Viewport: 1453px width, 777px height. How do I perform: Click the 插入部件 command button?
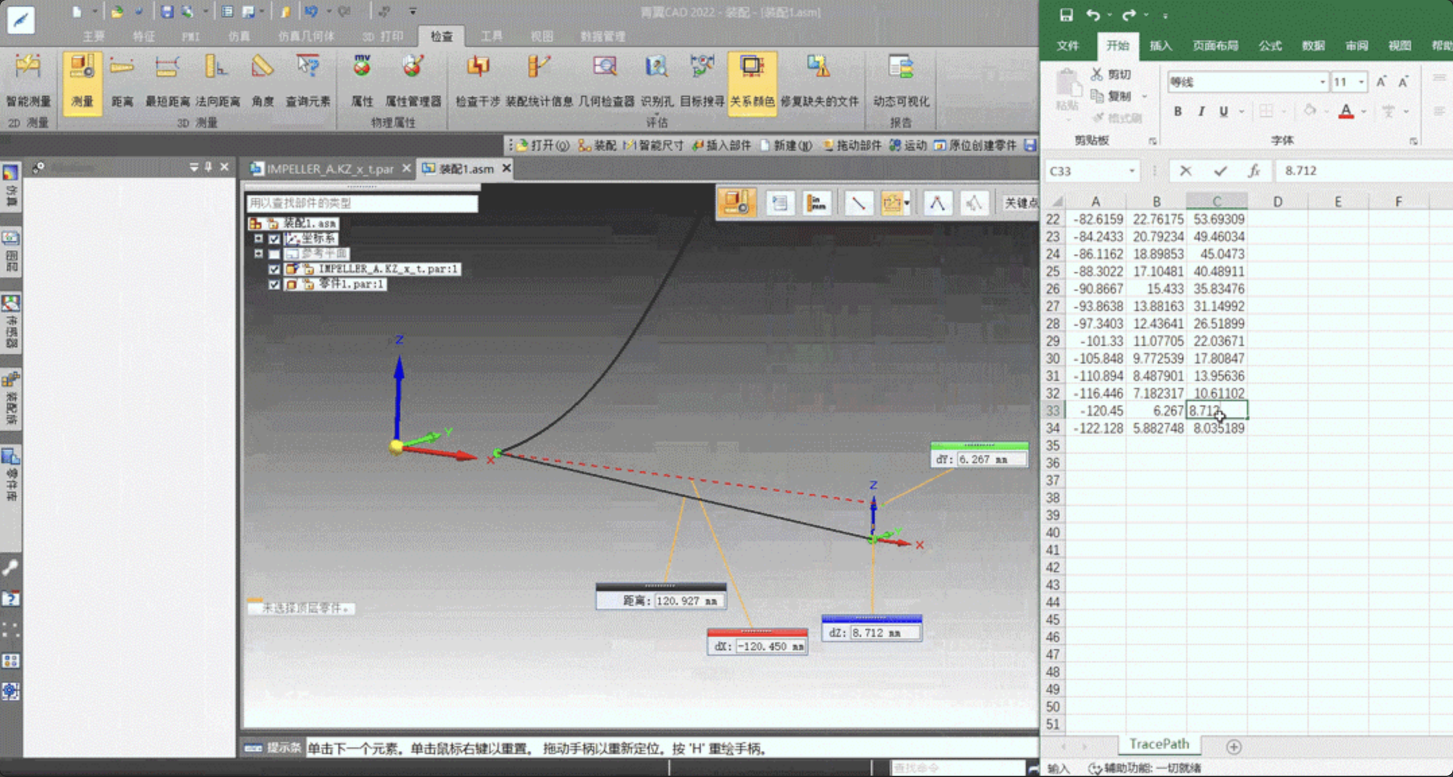(x=721, y=145)
